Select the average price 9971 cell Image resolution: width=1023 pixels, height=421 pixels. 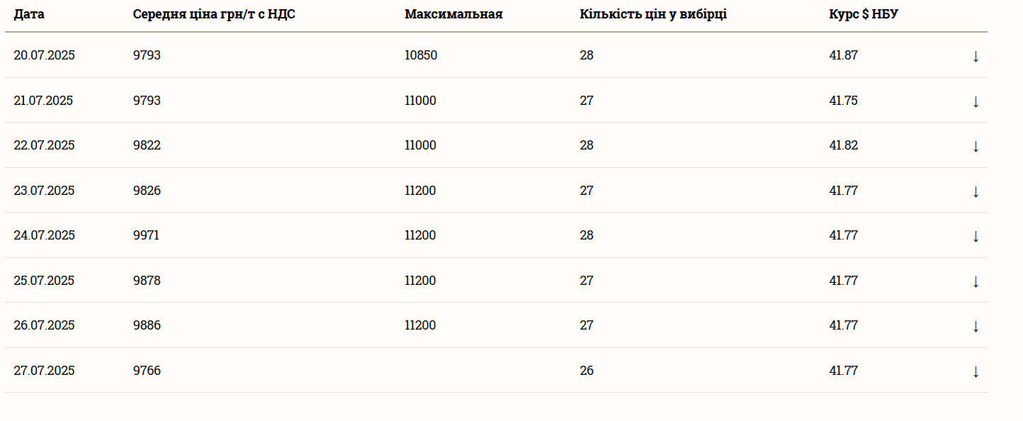coord(146,235)
